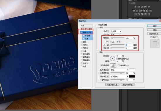Toggle the 预览 (Preview) checkbox
Screen dimensions: 161x111
151,37
